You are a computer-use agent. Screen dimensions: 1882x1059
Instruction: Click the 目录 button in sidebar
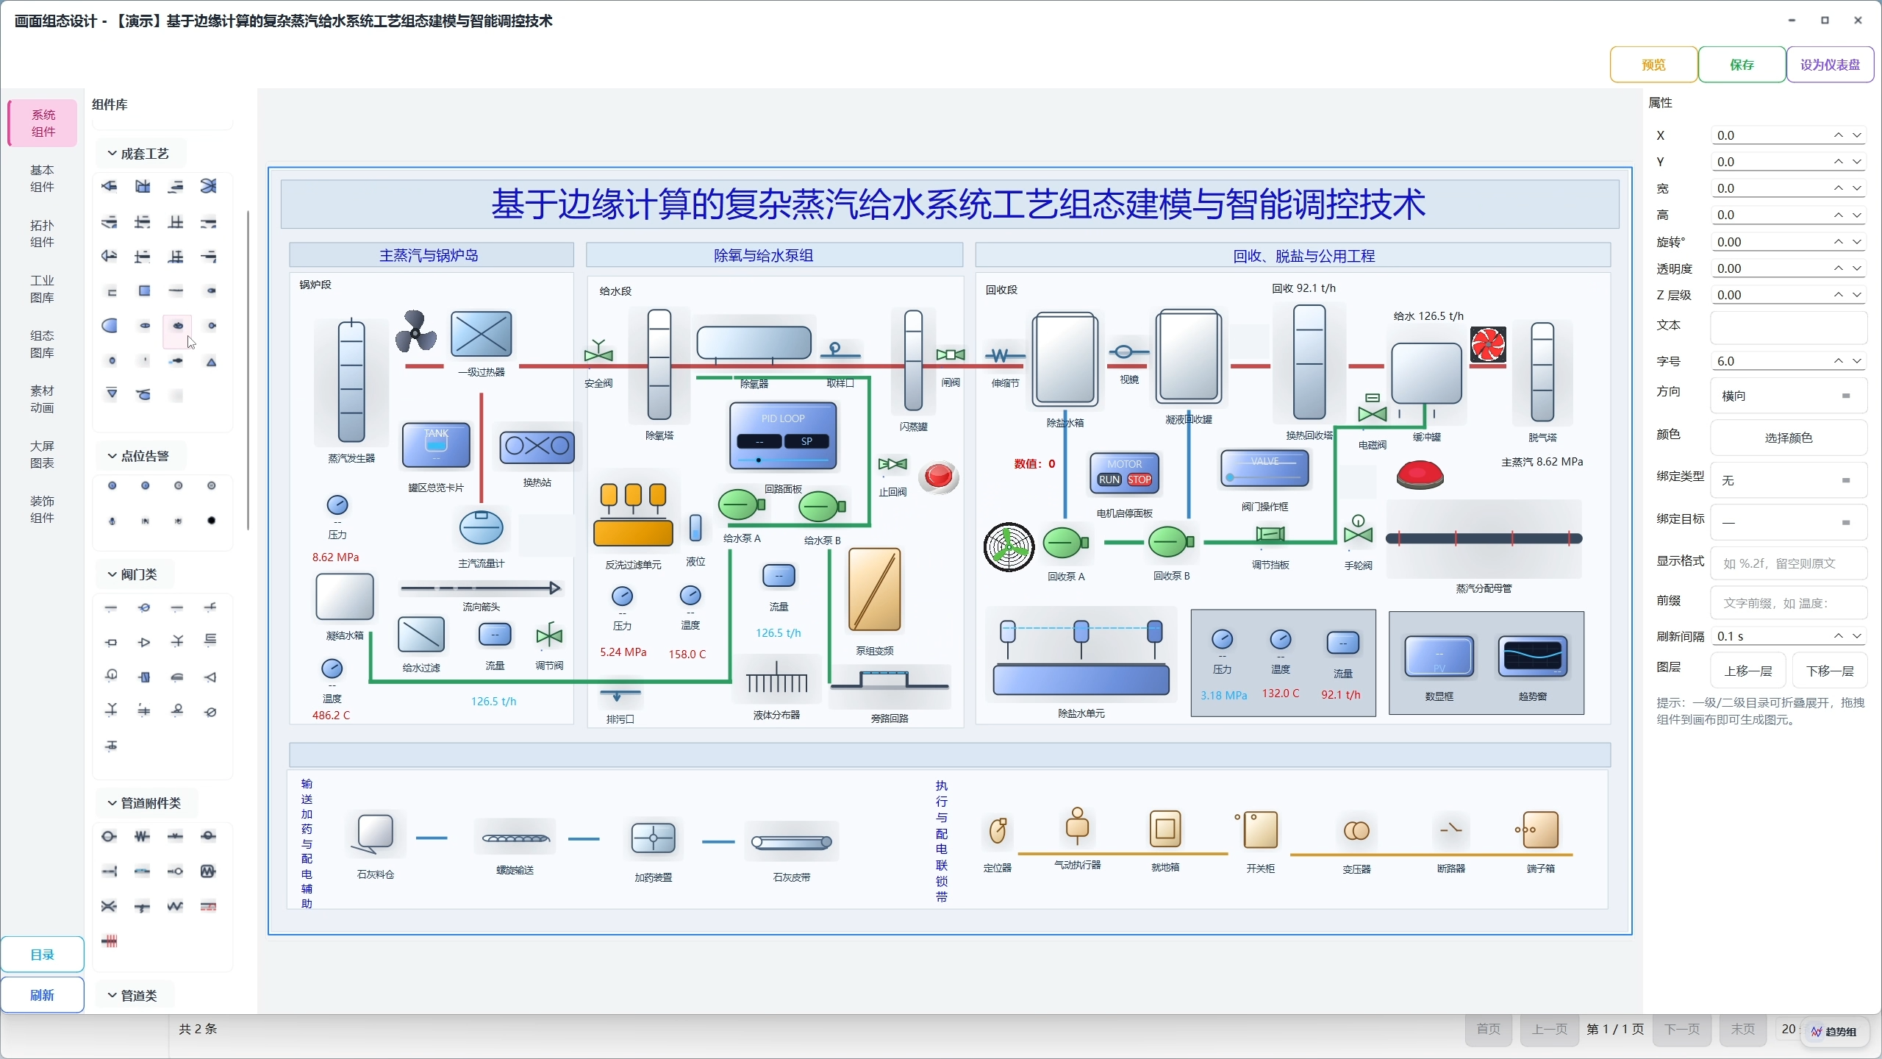pos(43,955)
